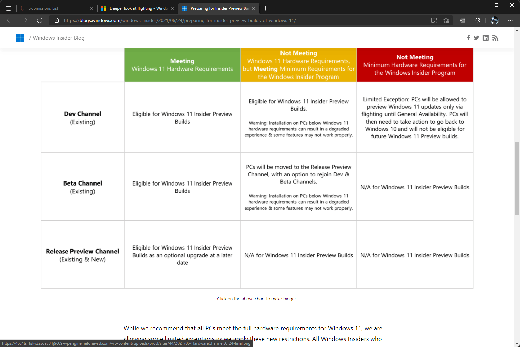Click Beta Channel 'N/A for Windows 11' cell
The height and width of the screenshot is (347, 520).
415,187
